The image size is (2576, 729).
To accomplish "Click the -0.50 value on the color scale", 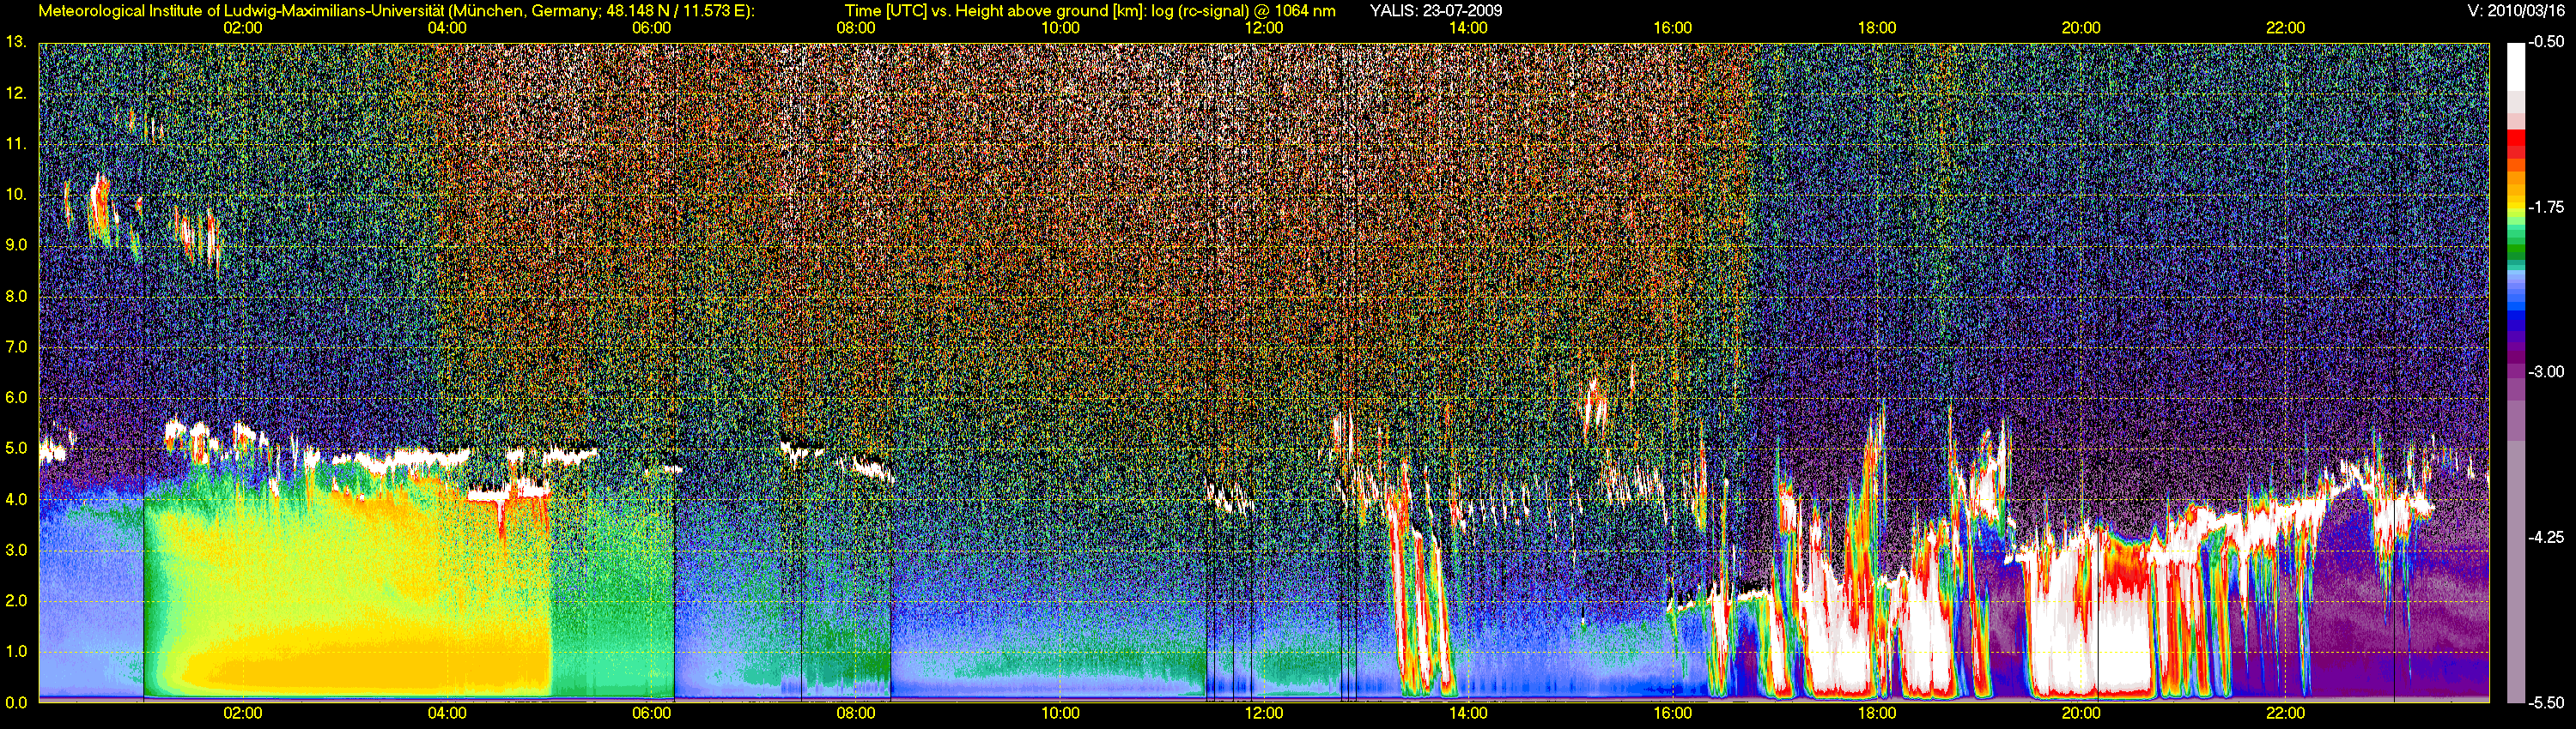I will 2548,42.
